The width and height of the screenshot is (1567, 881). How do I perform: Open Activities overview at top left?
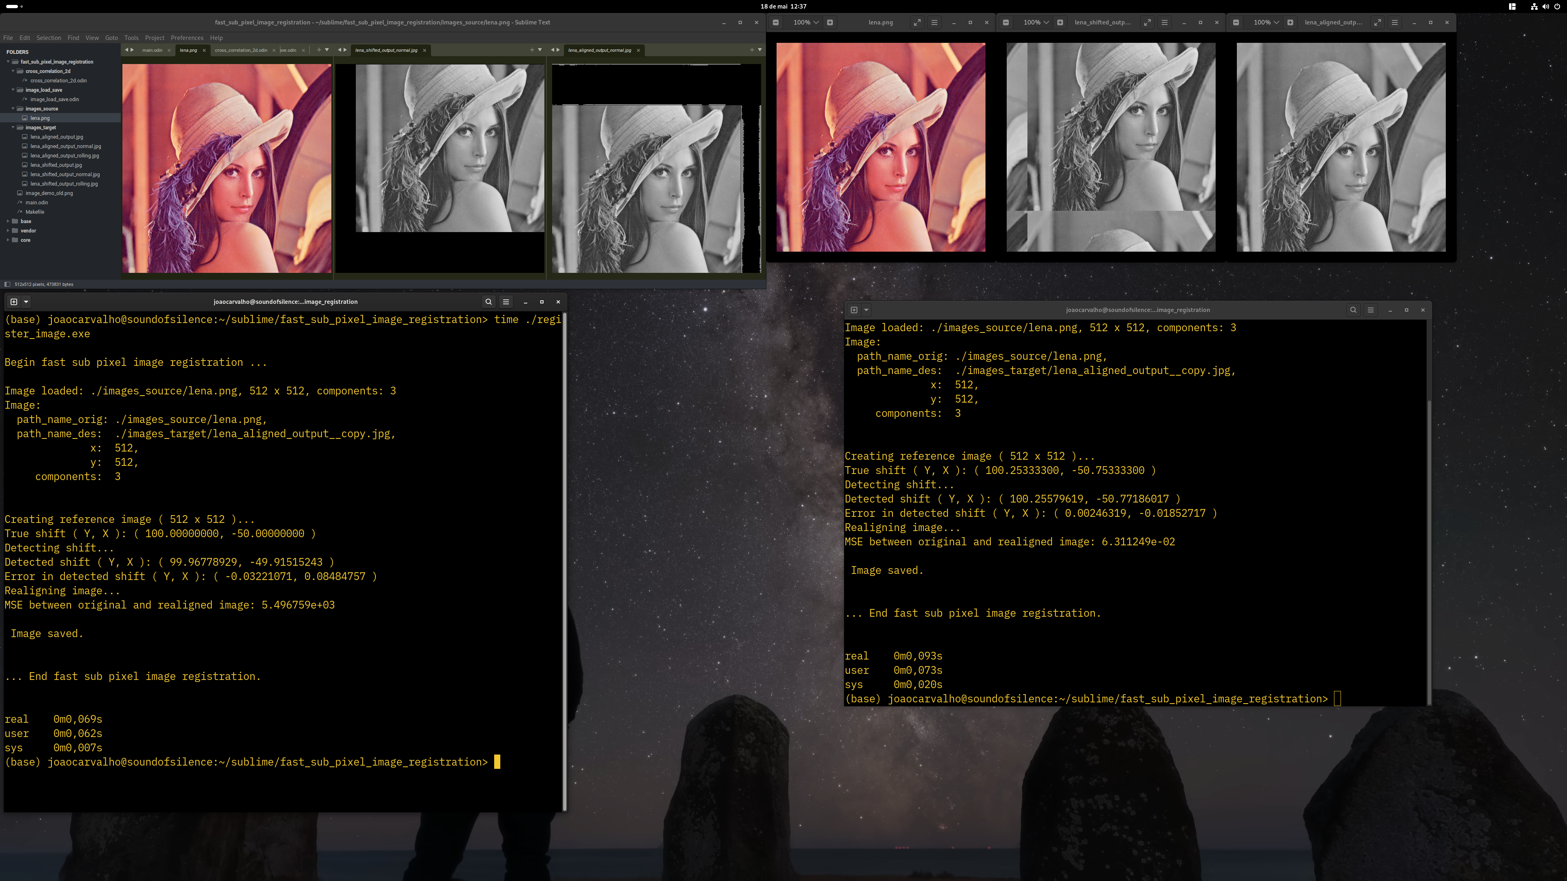[x=15, y=6]
